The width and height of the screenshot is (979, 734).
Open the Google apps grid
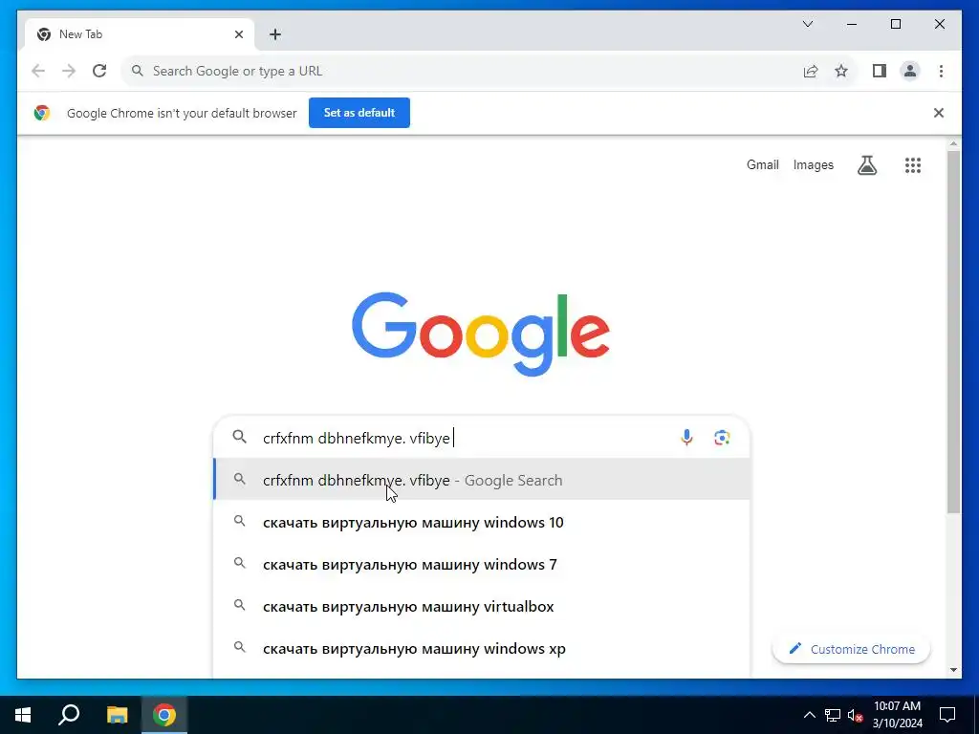click(x=913, y=165)
